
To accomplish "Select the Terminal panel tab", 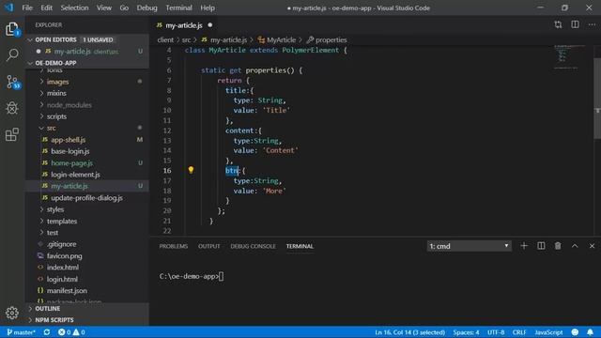I will point(300,246).
